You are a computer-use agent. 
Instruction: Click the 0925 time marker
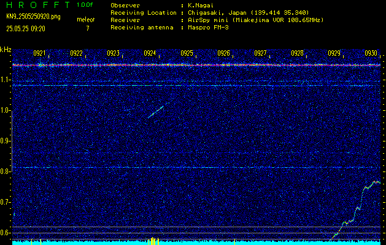pyautogui.click(x=187, y=53)
